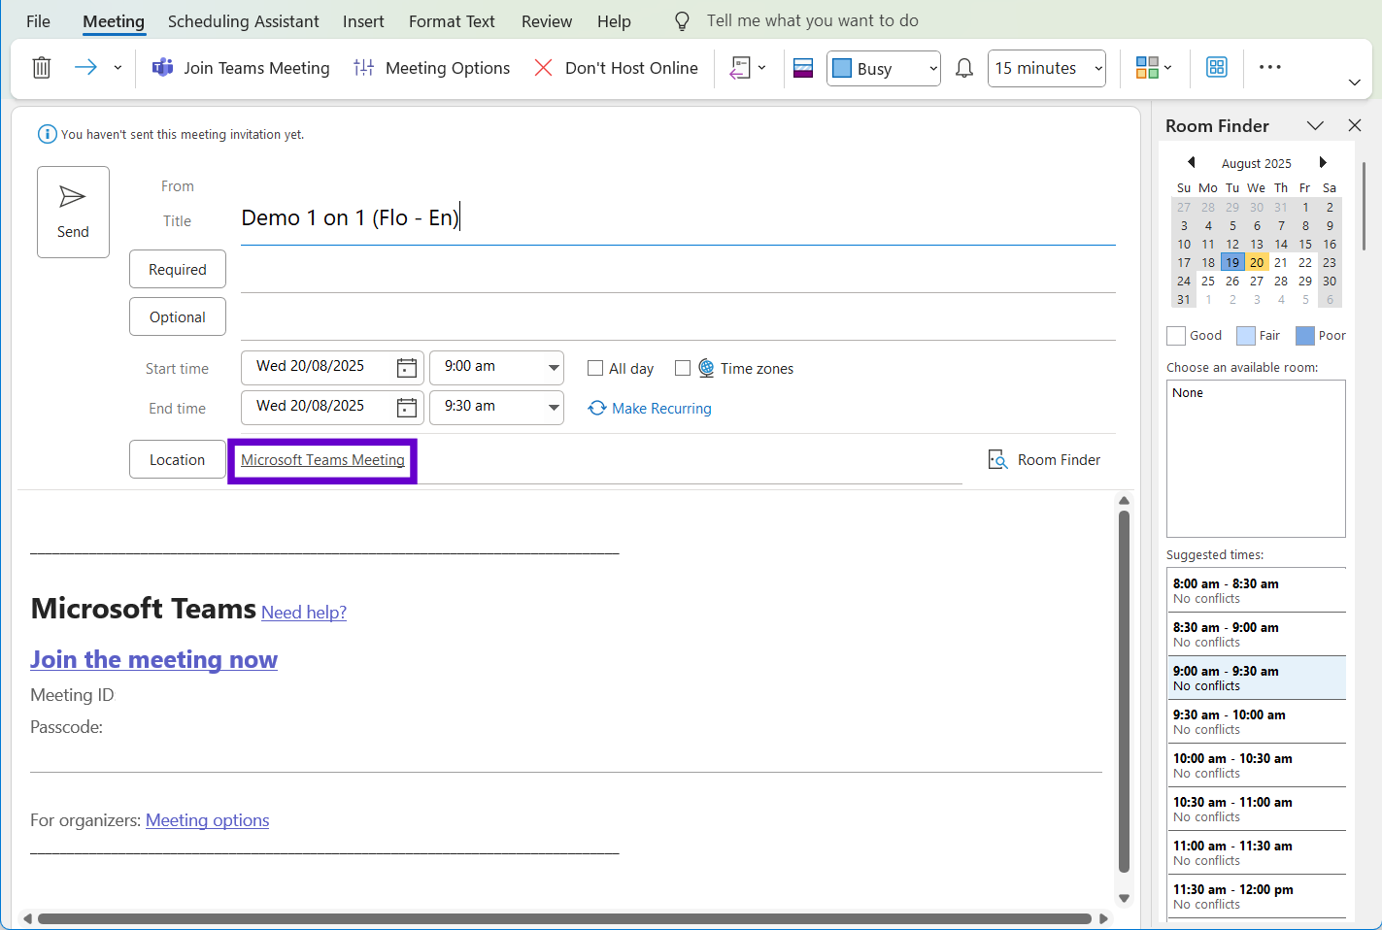
Task: Click the Title input field
Action: 678,218
